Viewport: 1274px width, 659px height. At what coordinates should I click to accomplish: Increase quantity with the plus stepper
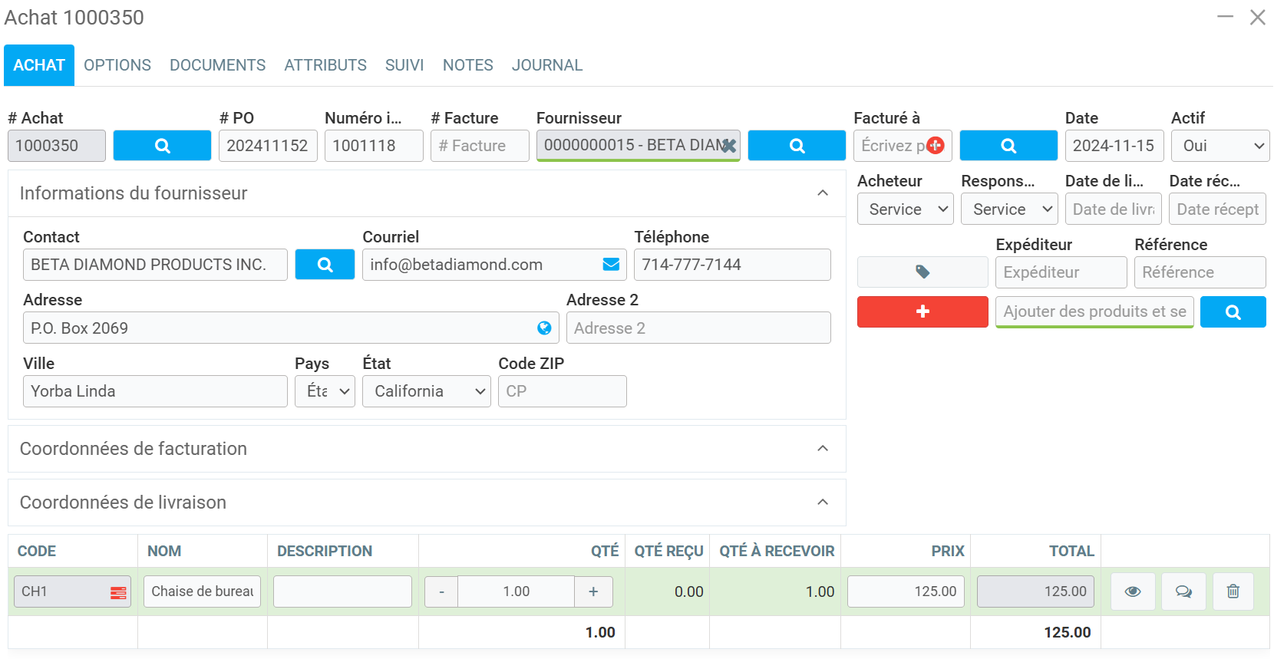[593, 591]
